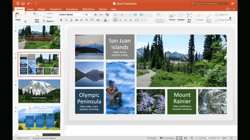Click the Paste clipboard icon

[18, 15]
